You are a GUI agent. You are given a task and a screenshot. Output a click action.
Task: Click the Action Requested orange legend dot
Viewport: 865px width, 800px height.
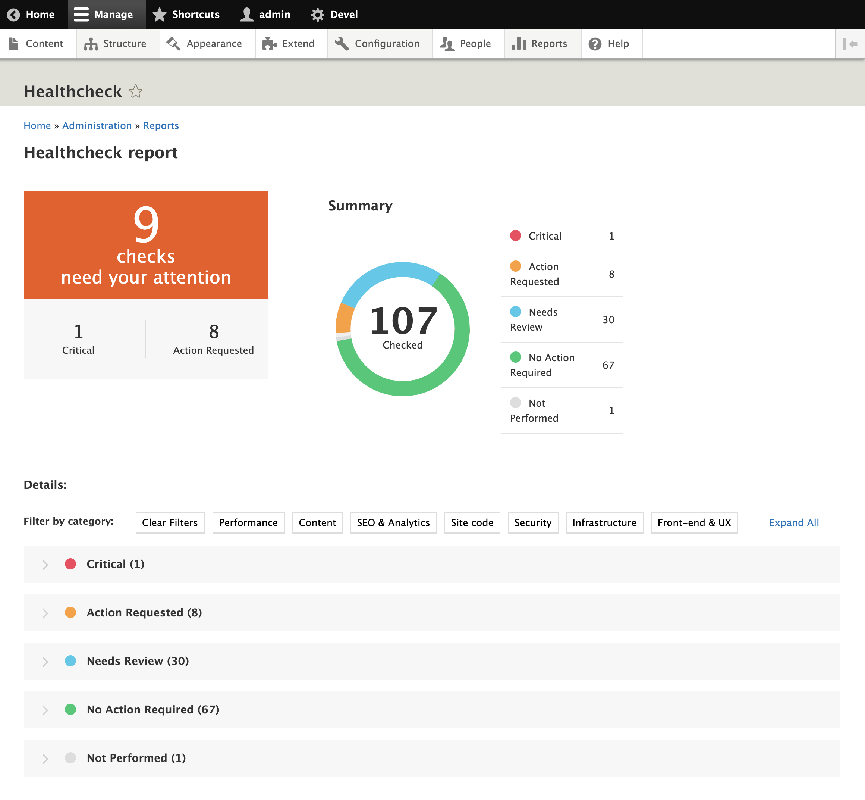point(516,266)
